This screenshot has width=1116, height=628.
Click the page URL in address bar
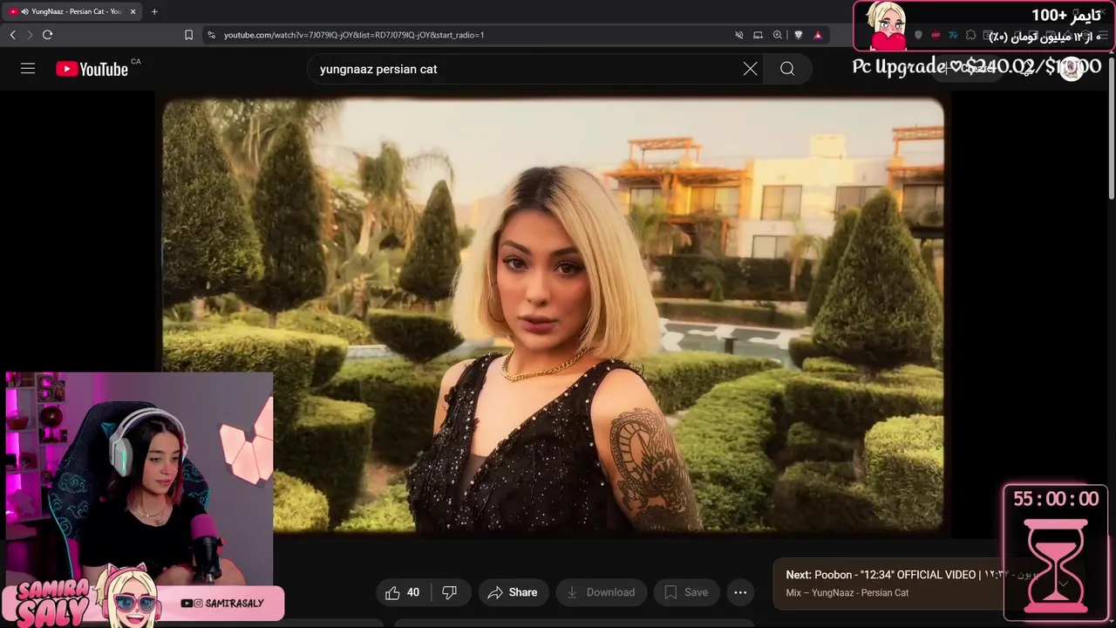pyautogui.click(x=354, y=35)
